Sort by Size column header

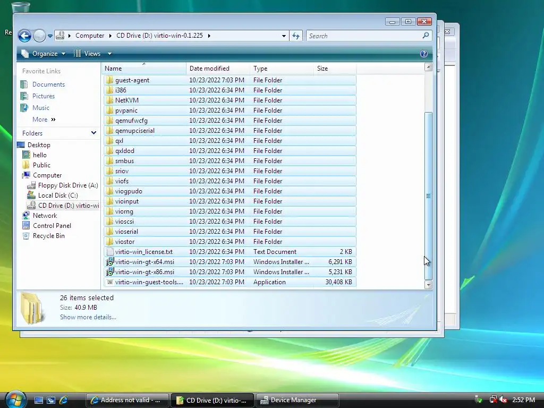coord(335,69)
